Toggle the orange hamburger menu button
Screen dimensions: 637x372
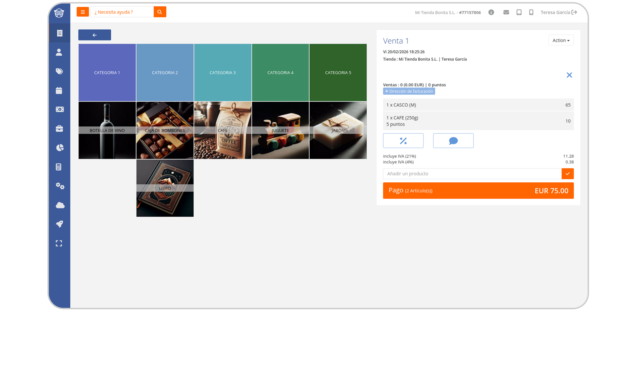[83, 12]
